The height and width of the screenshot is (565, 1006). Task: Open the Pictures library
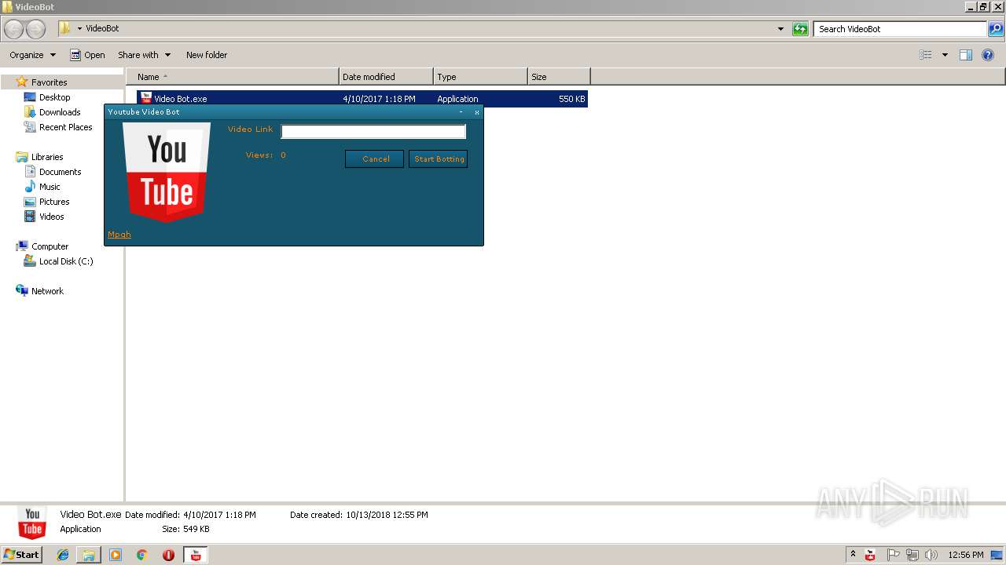point(54,202)
